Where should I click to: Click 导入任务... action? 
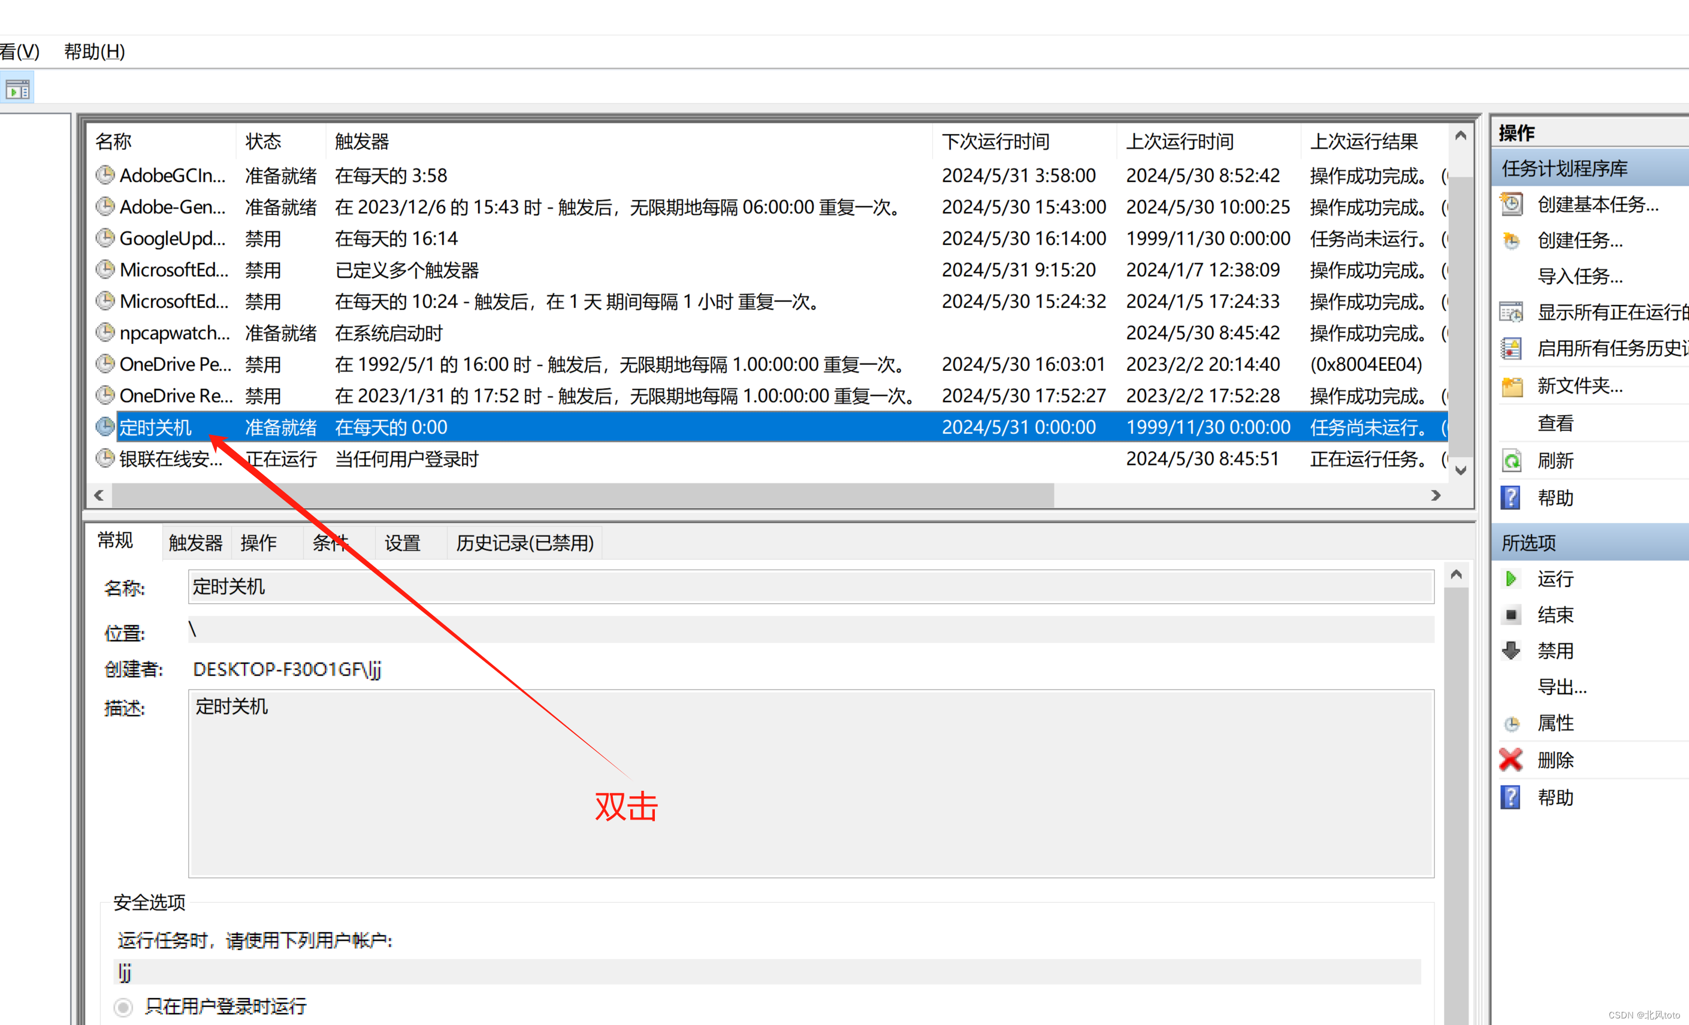tap(1580, 276)
